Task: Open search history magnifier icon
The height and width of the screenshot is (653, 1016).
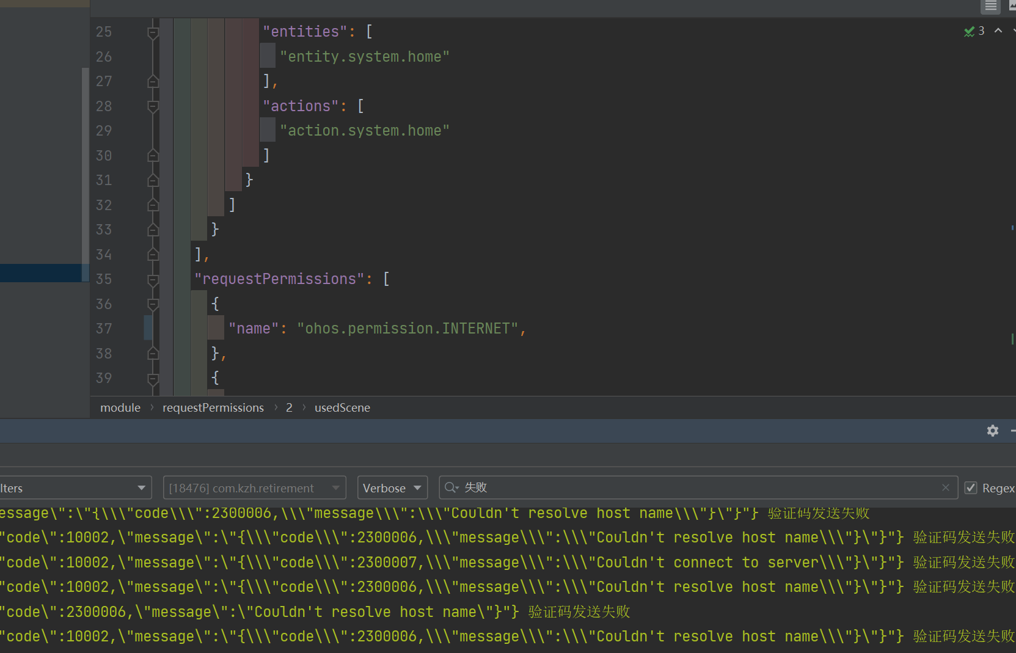Action: (451, 487)
